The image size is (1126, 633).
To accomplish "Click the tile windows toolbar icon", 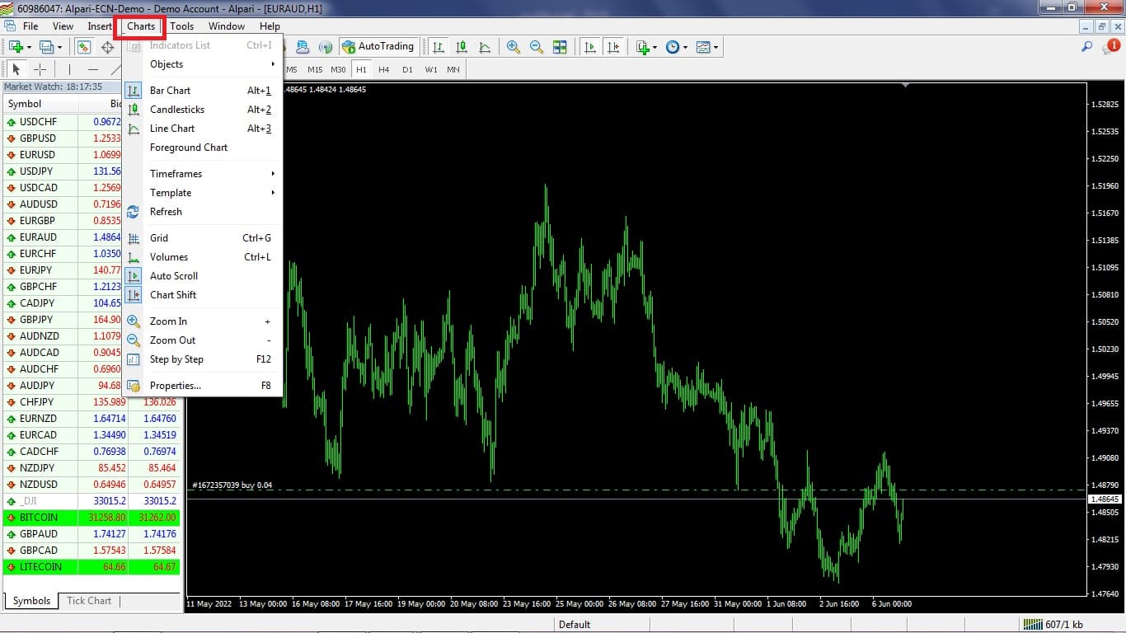I will click(560, 47).
